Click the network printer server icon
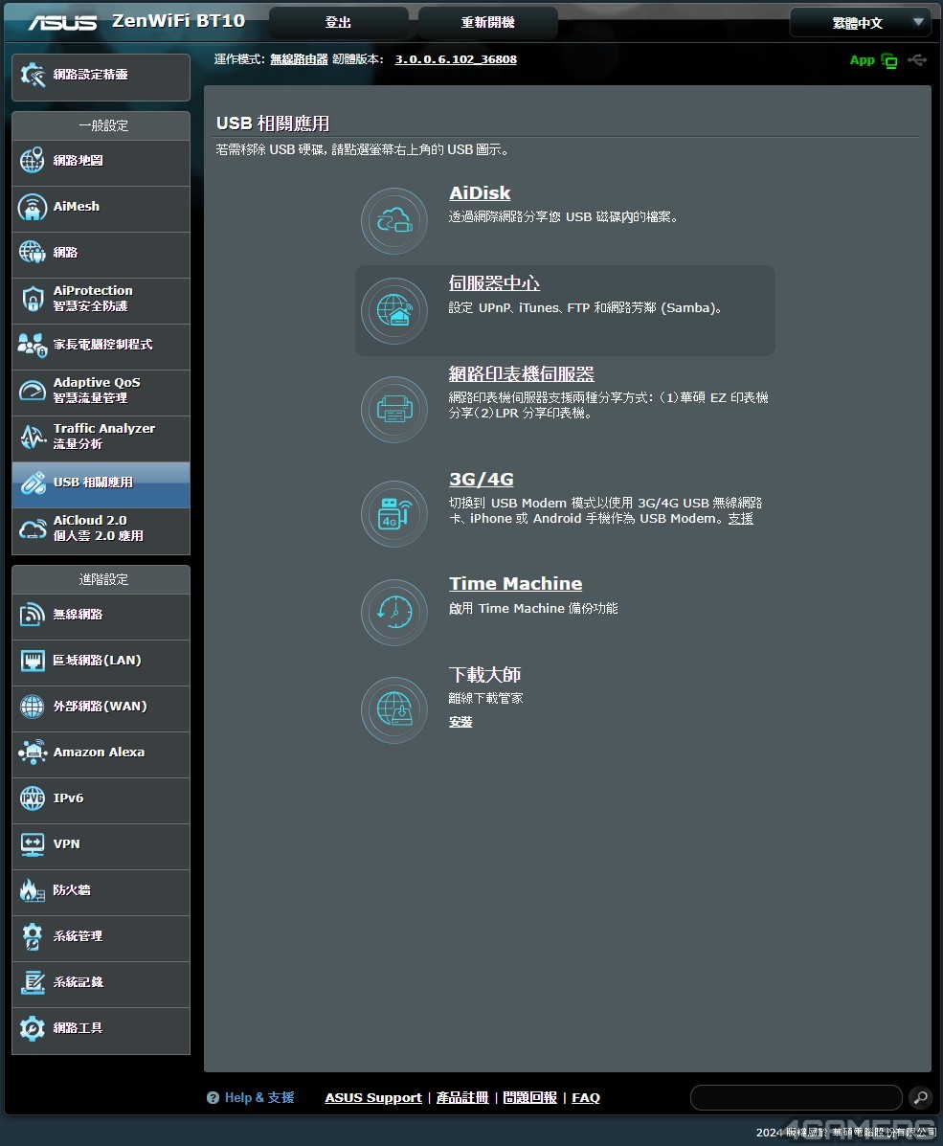Viewport: 943px width, 1146px height. point(394,410)
